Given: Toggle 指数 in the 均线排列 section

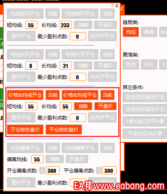Looking at the screenshot, I should [x=83, y=25].
